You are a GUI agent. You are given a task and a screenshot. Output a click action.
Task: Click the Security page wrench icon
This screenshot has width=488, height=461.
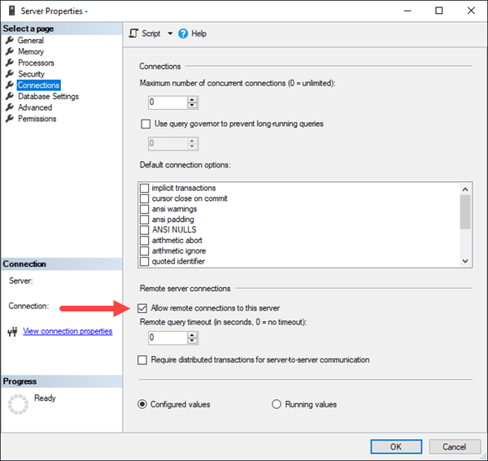click(x=10, y=74)
